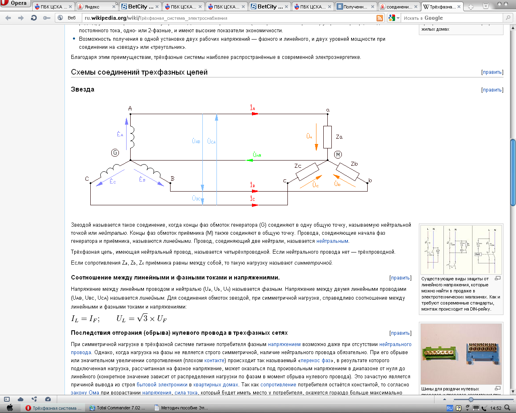Enlarge the protection devices diagram via magnify icon
This screenshot has width=516, height=413.
point(497,278)
